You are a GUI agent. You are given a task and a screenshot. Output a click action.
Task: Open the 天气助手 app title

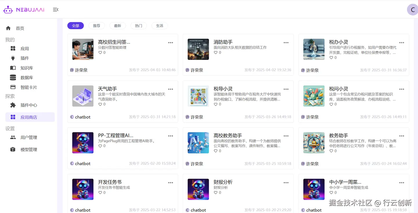click(x=107, y=89)
